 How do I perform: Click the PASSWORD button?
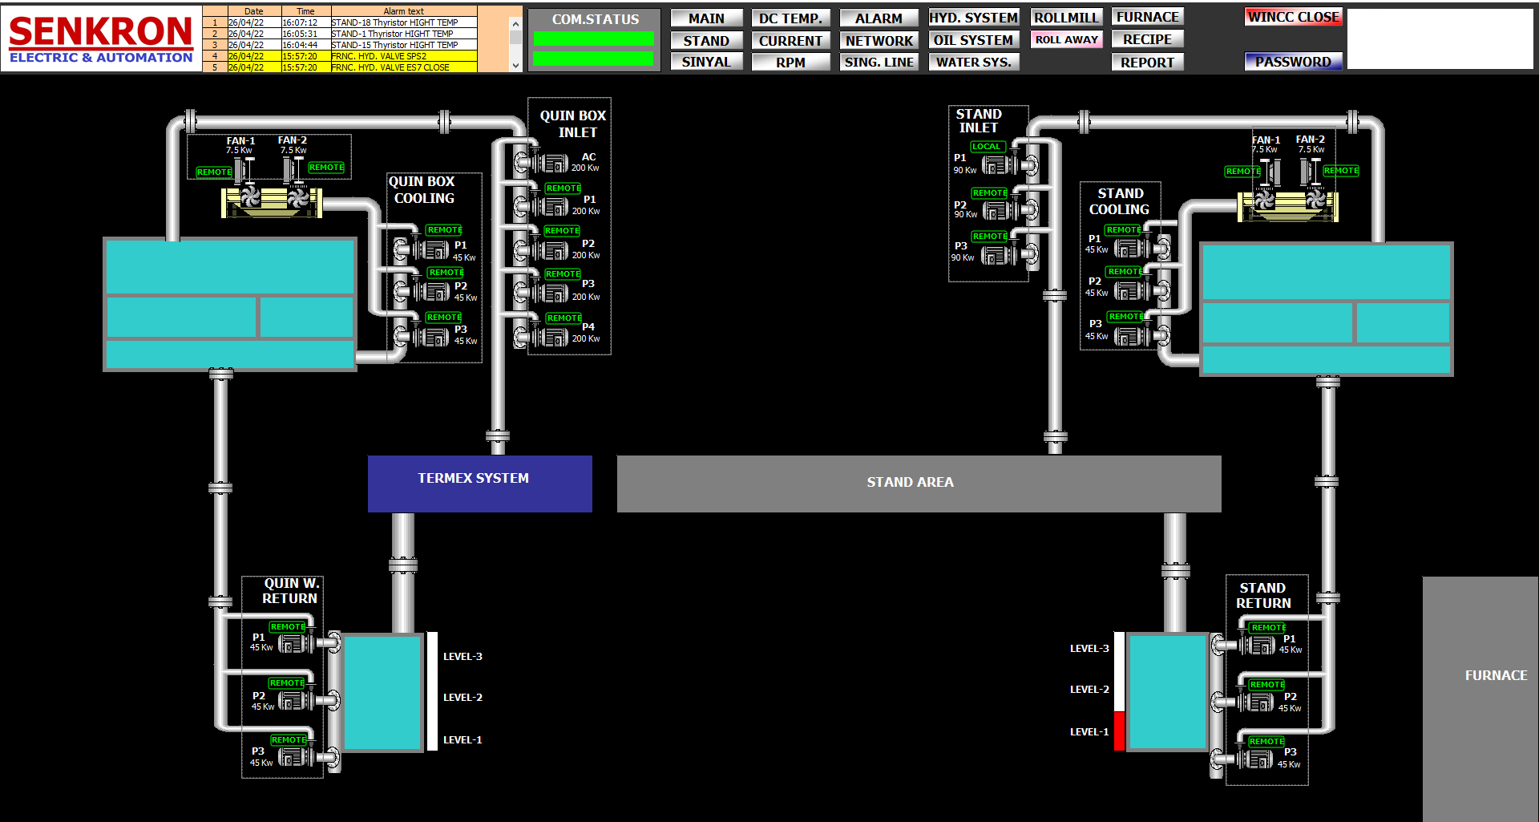click(x=1292, y=62)
